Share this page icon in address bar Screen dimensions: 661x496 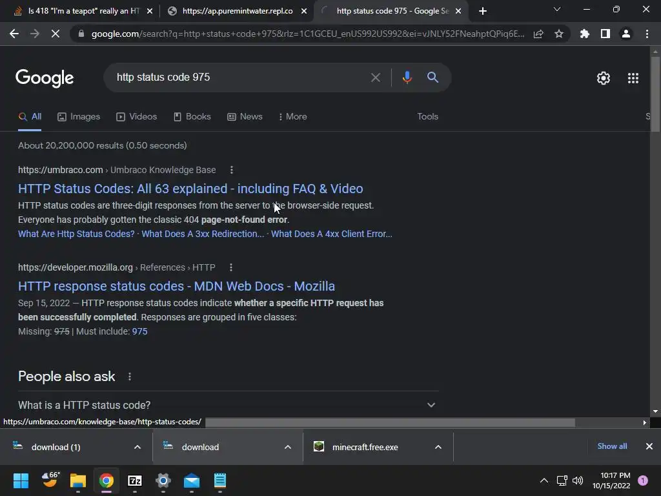(538, 34)
